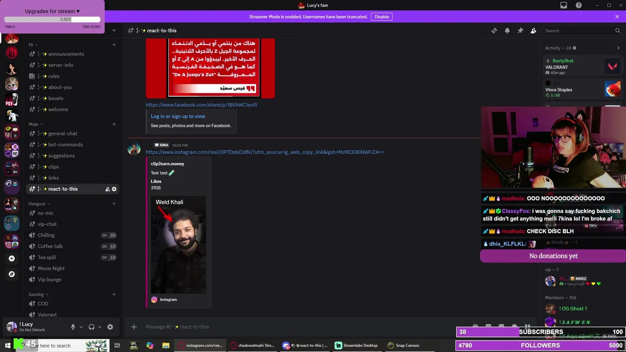Create channel in Hangout category
The width and height of the screenshot is (626, 352).
(x=114, y=204)
